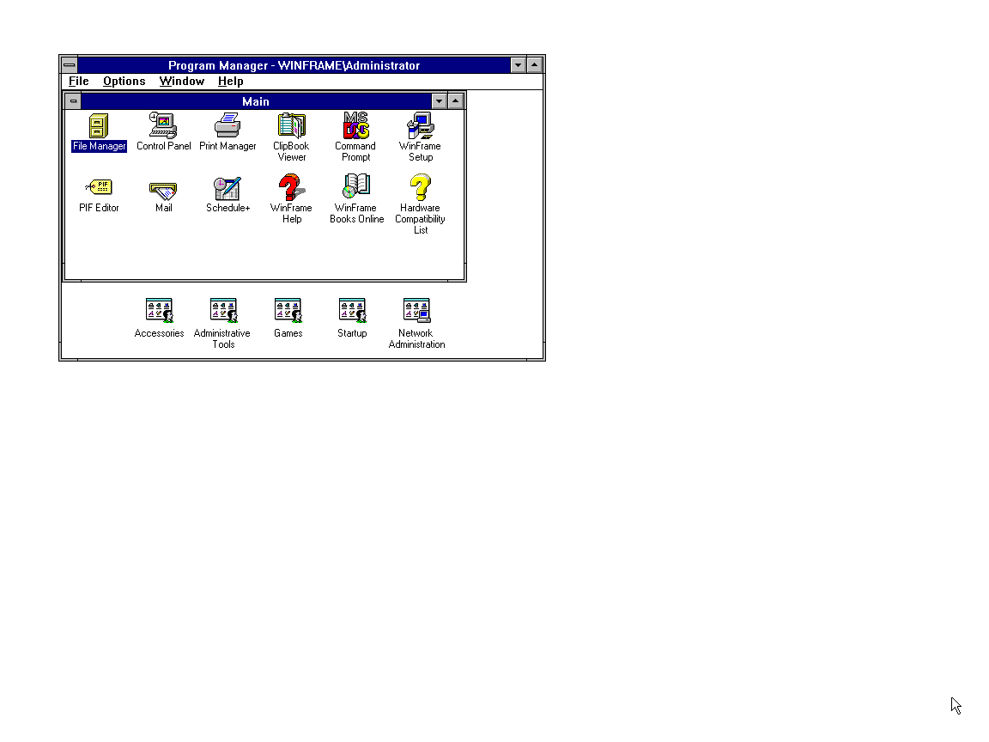This screenshot has width=989, height=742.
Task: Click the 'PIF Editor' label text
Action: click(99, 208)
